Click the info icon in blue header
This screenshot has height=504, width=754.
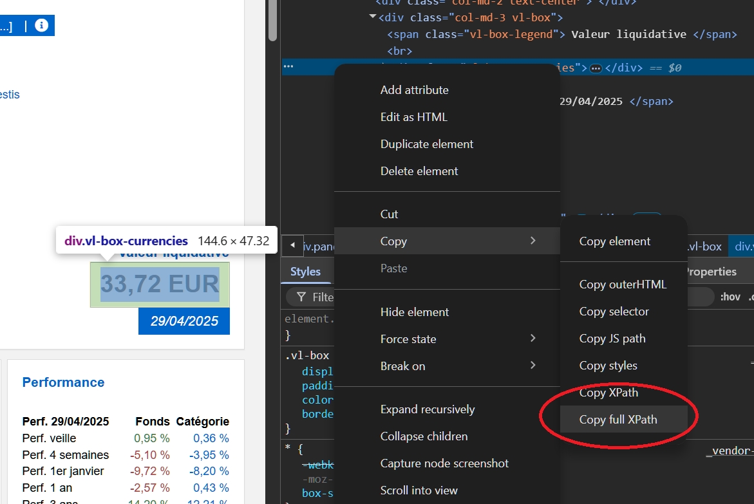pos(42,25)
